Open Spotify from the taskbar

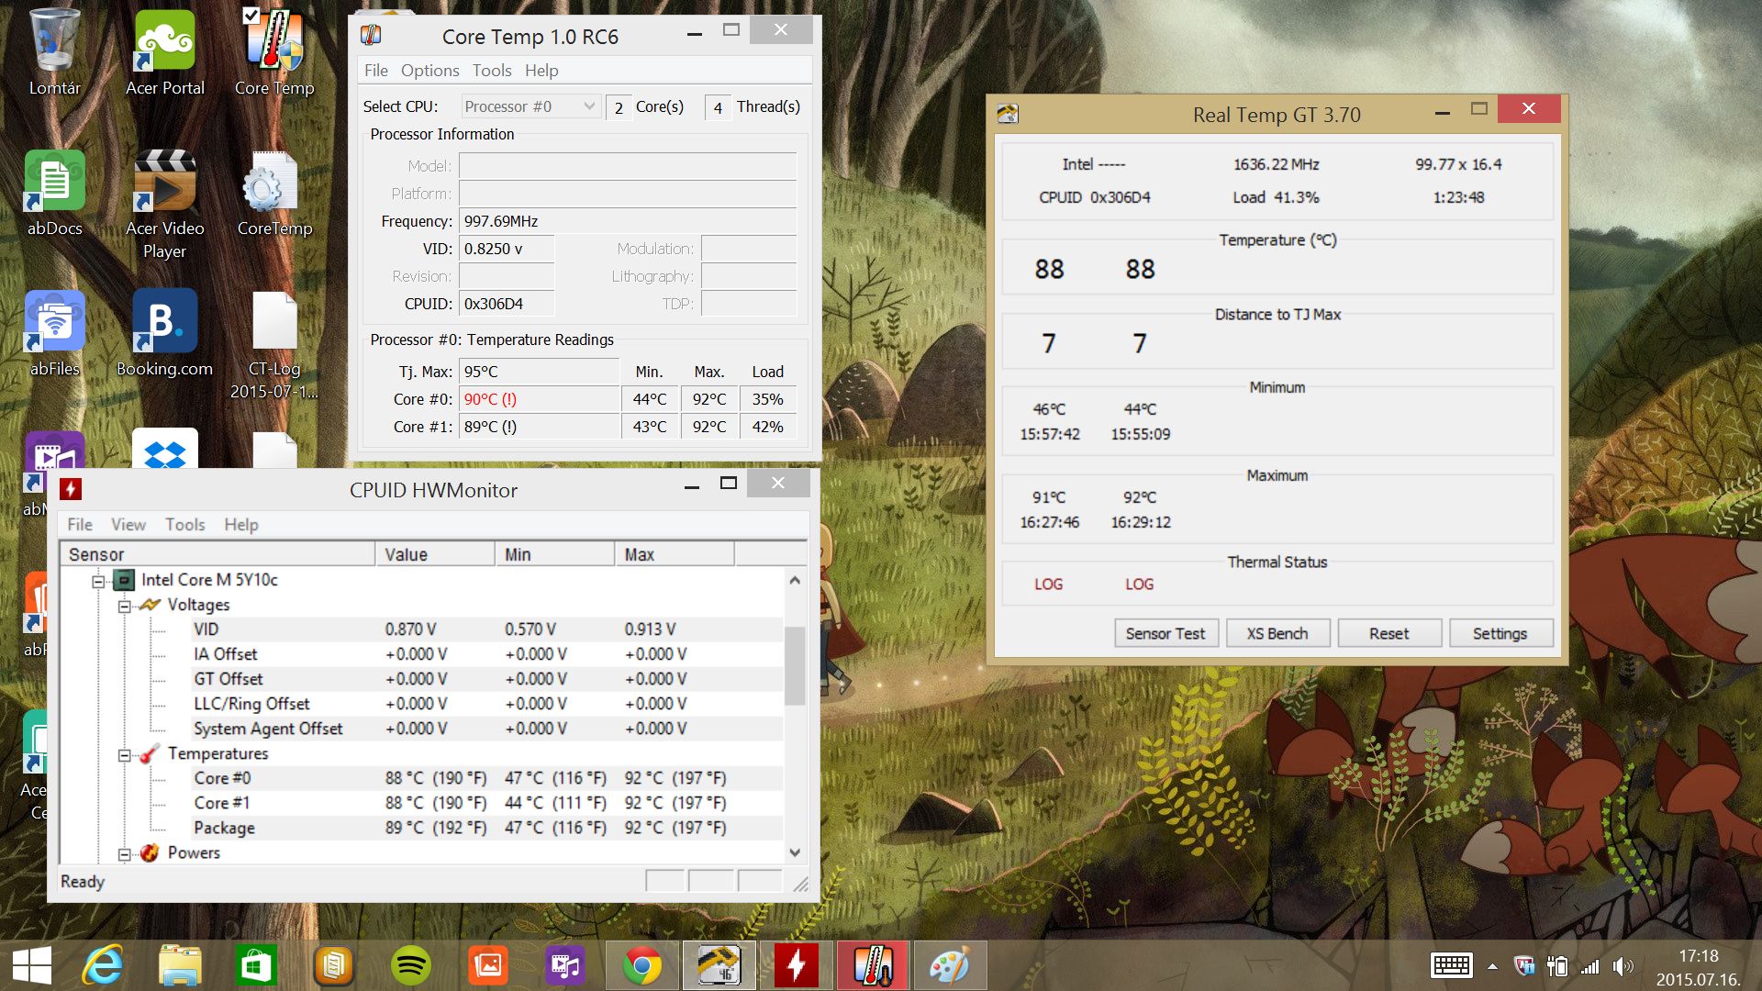click(x=410, y=965)
